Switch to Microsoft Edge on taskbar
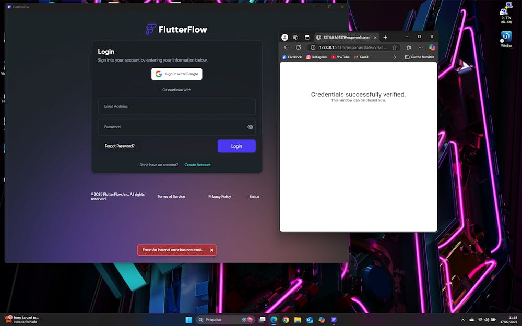The width and height of the screenshot is (522, 326). click(x=274, y=320)
